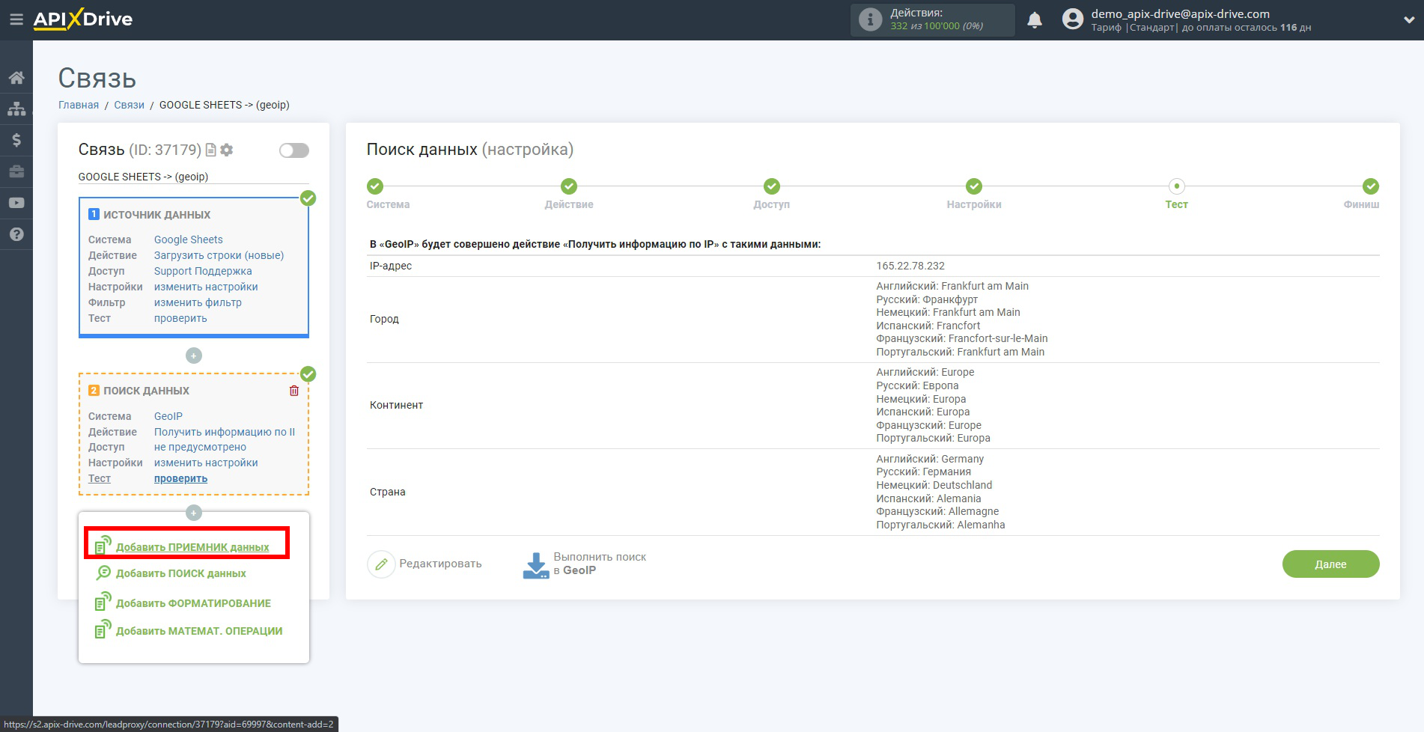Click plus between source and search blocks
This screenshot has width=1424, height=732.
coord(194,356)
